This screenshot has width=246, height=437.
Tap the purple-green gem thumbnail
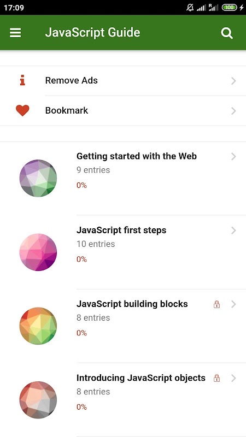pos(38,179)
